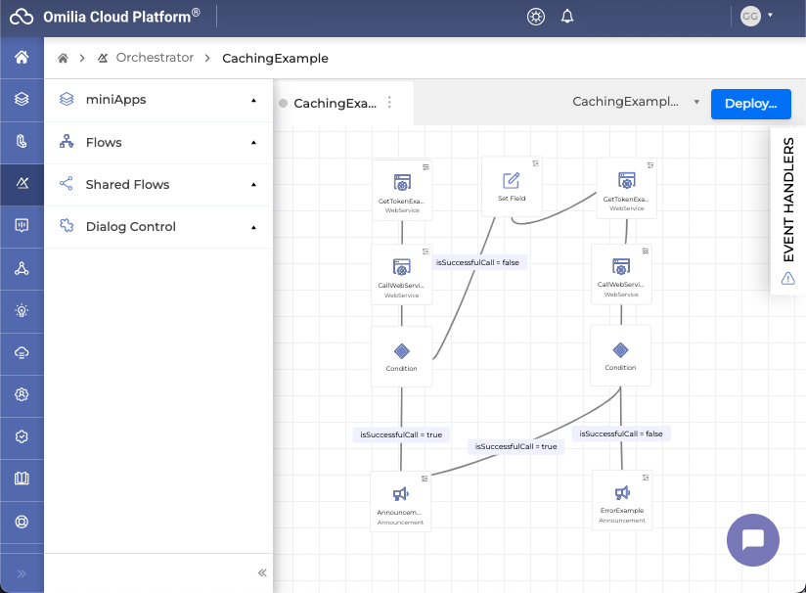Image resolution: width=806 pixels, height=593 pixels.
Task: Open the chat bubble widget
Action: click(752, 539)
